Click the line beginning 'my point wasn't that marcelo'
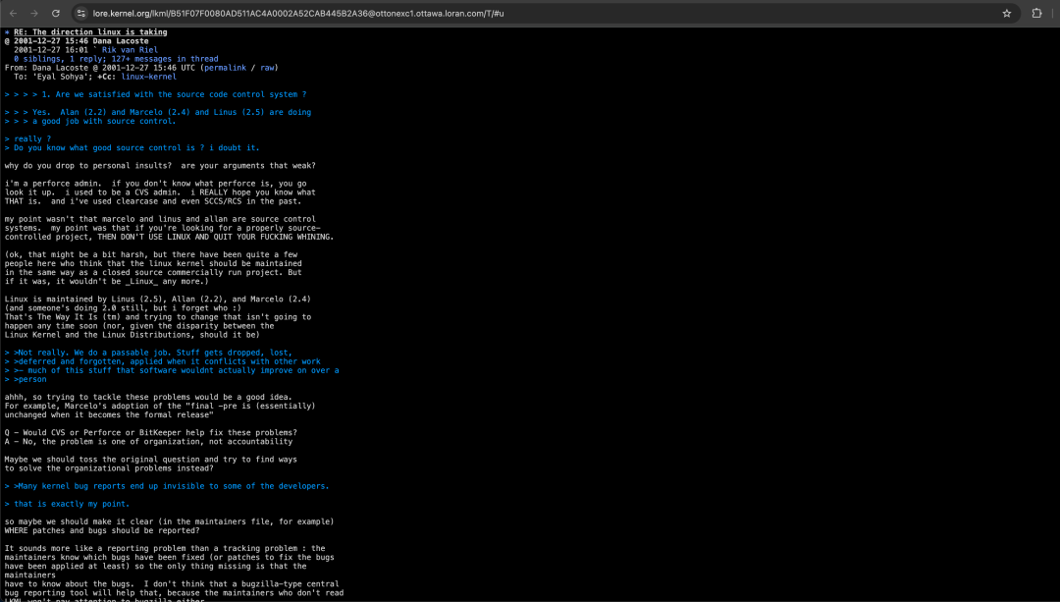Image resolution: width=1060 pixels, height=602 pixels. coord(160,219)
